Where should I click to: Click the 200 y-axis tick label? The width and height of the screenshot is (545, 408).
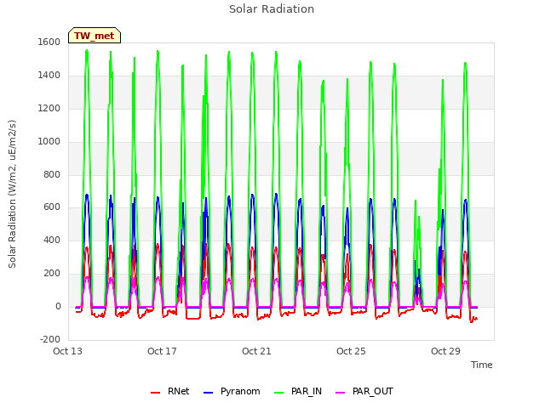52,274
